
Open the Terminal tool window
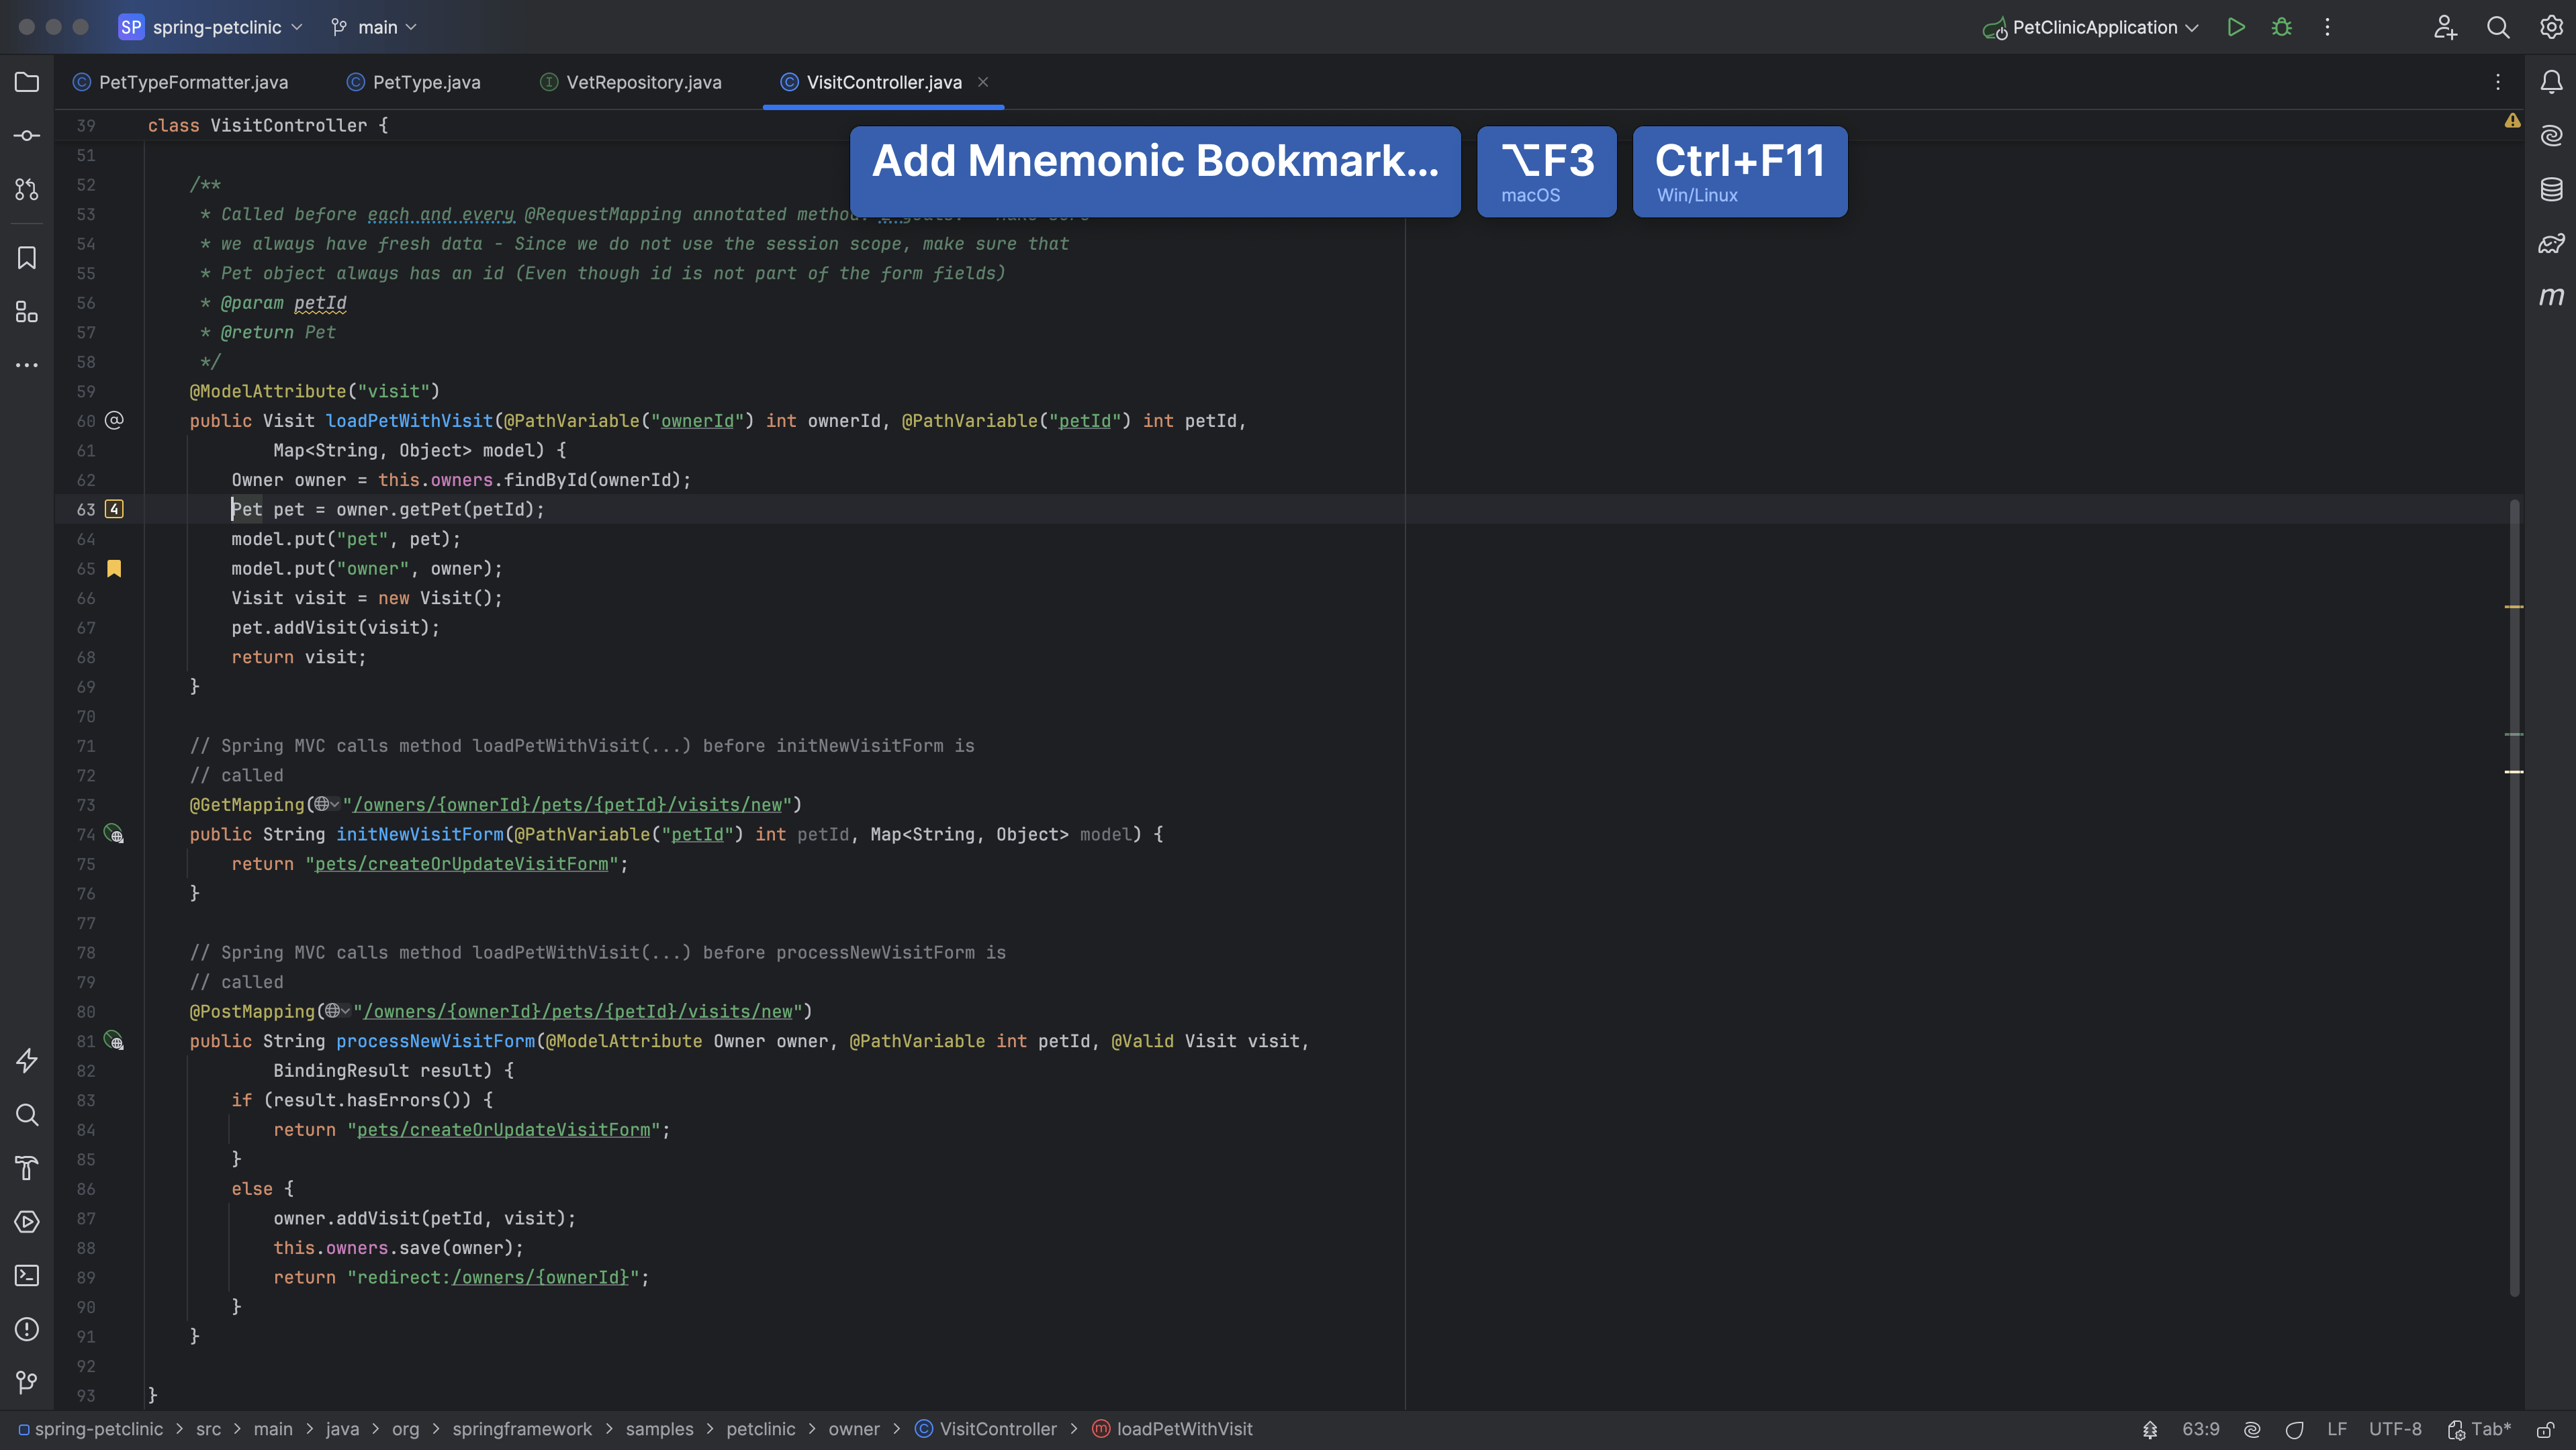click(x=27, y=1275)
